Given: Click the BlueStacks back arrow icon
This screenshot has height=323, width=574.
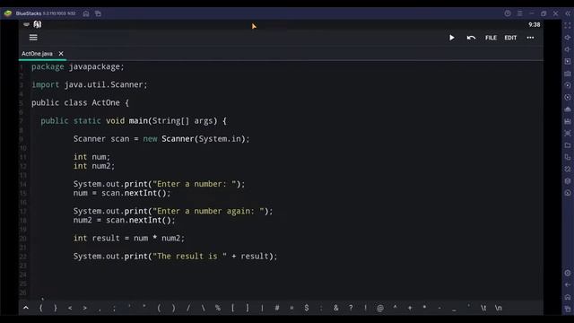Looking at the screenshot, I should [568, 285].
